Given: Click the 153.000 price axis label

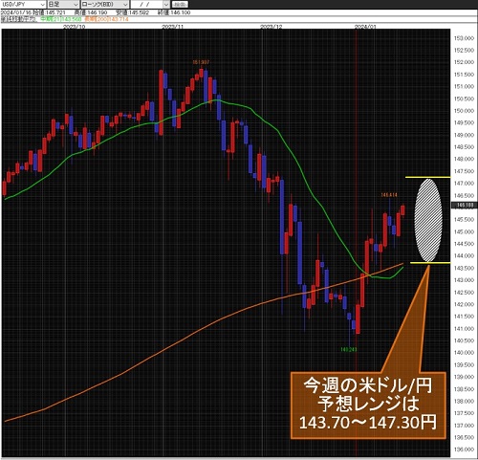Looking at the screenshot, I should pyautogui.click(x=464, y=38).
